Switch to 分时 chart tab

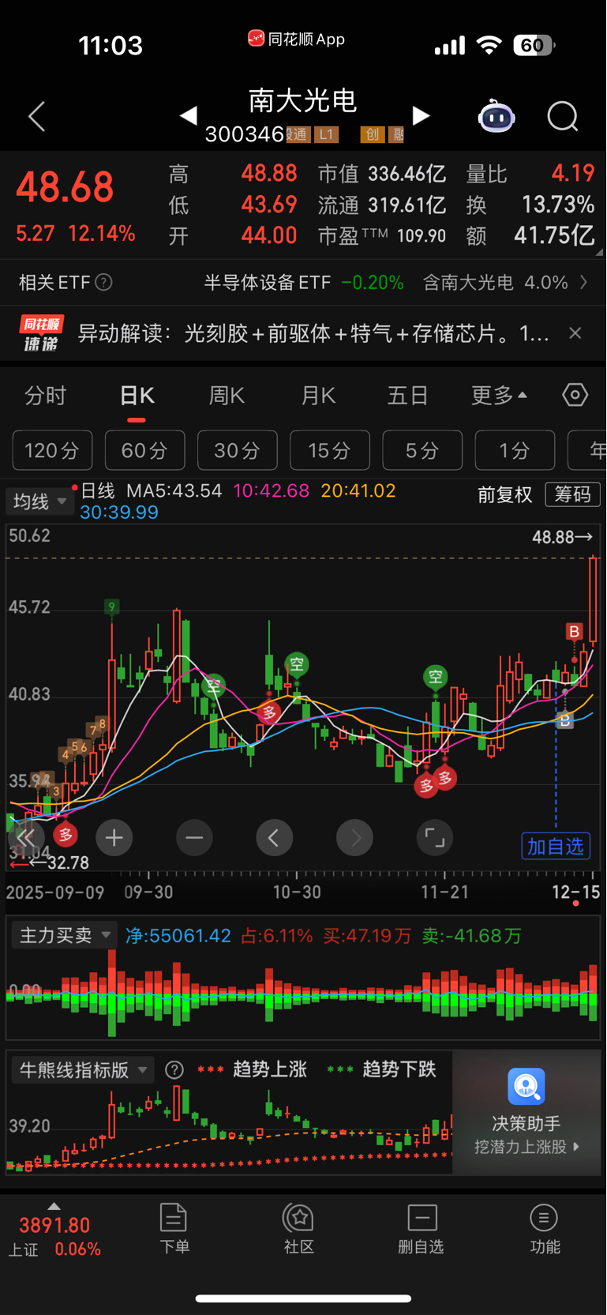click(46, 395)
